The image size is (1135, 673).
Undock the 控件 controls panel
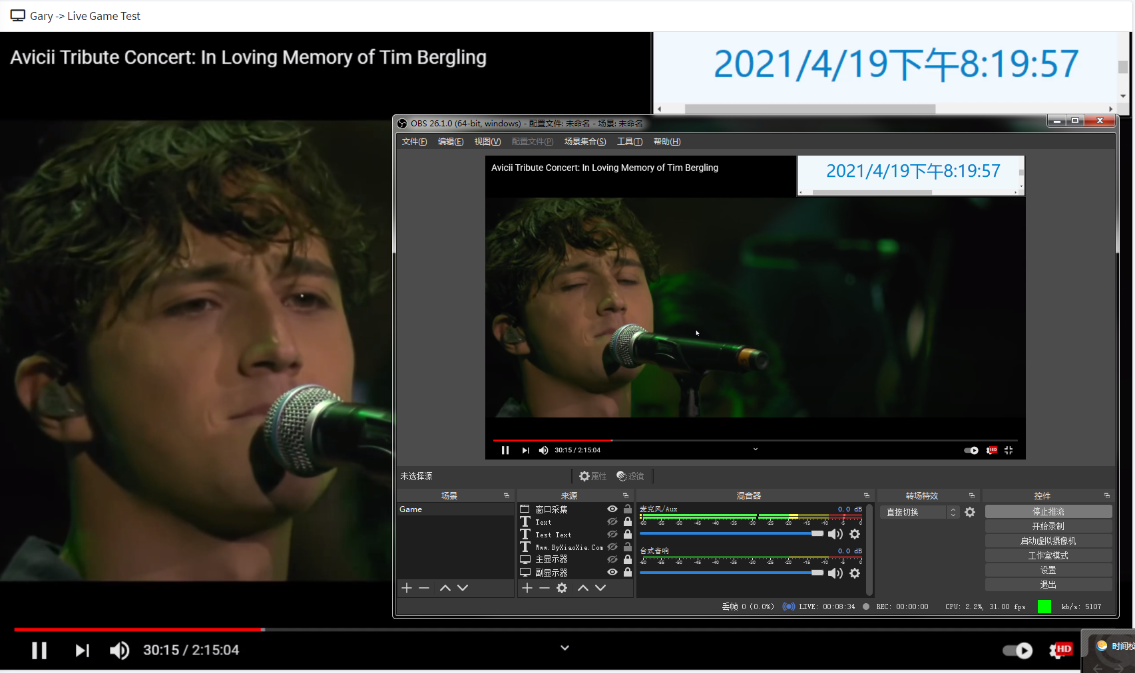tap(1107, 495)
